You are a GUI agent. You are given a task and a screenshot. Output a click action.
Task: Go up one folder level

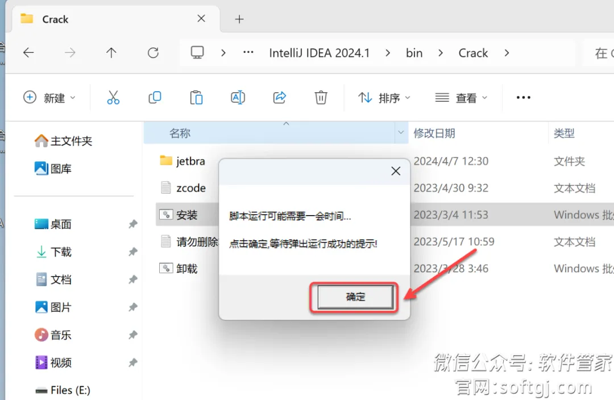pyautogui.click(x=111, y=52)
